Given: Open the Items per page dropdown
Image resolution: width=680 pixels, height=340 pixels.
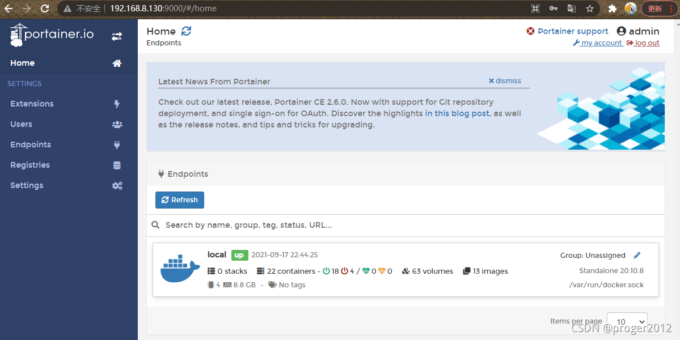Looking at the screenshot, I should point(627,322).
